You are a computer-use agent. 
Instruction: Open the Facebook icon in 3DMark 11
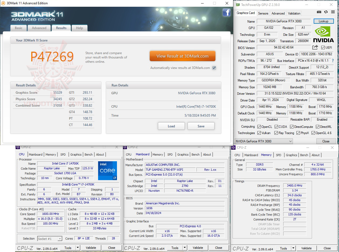pos(226,12)
